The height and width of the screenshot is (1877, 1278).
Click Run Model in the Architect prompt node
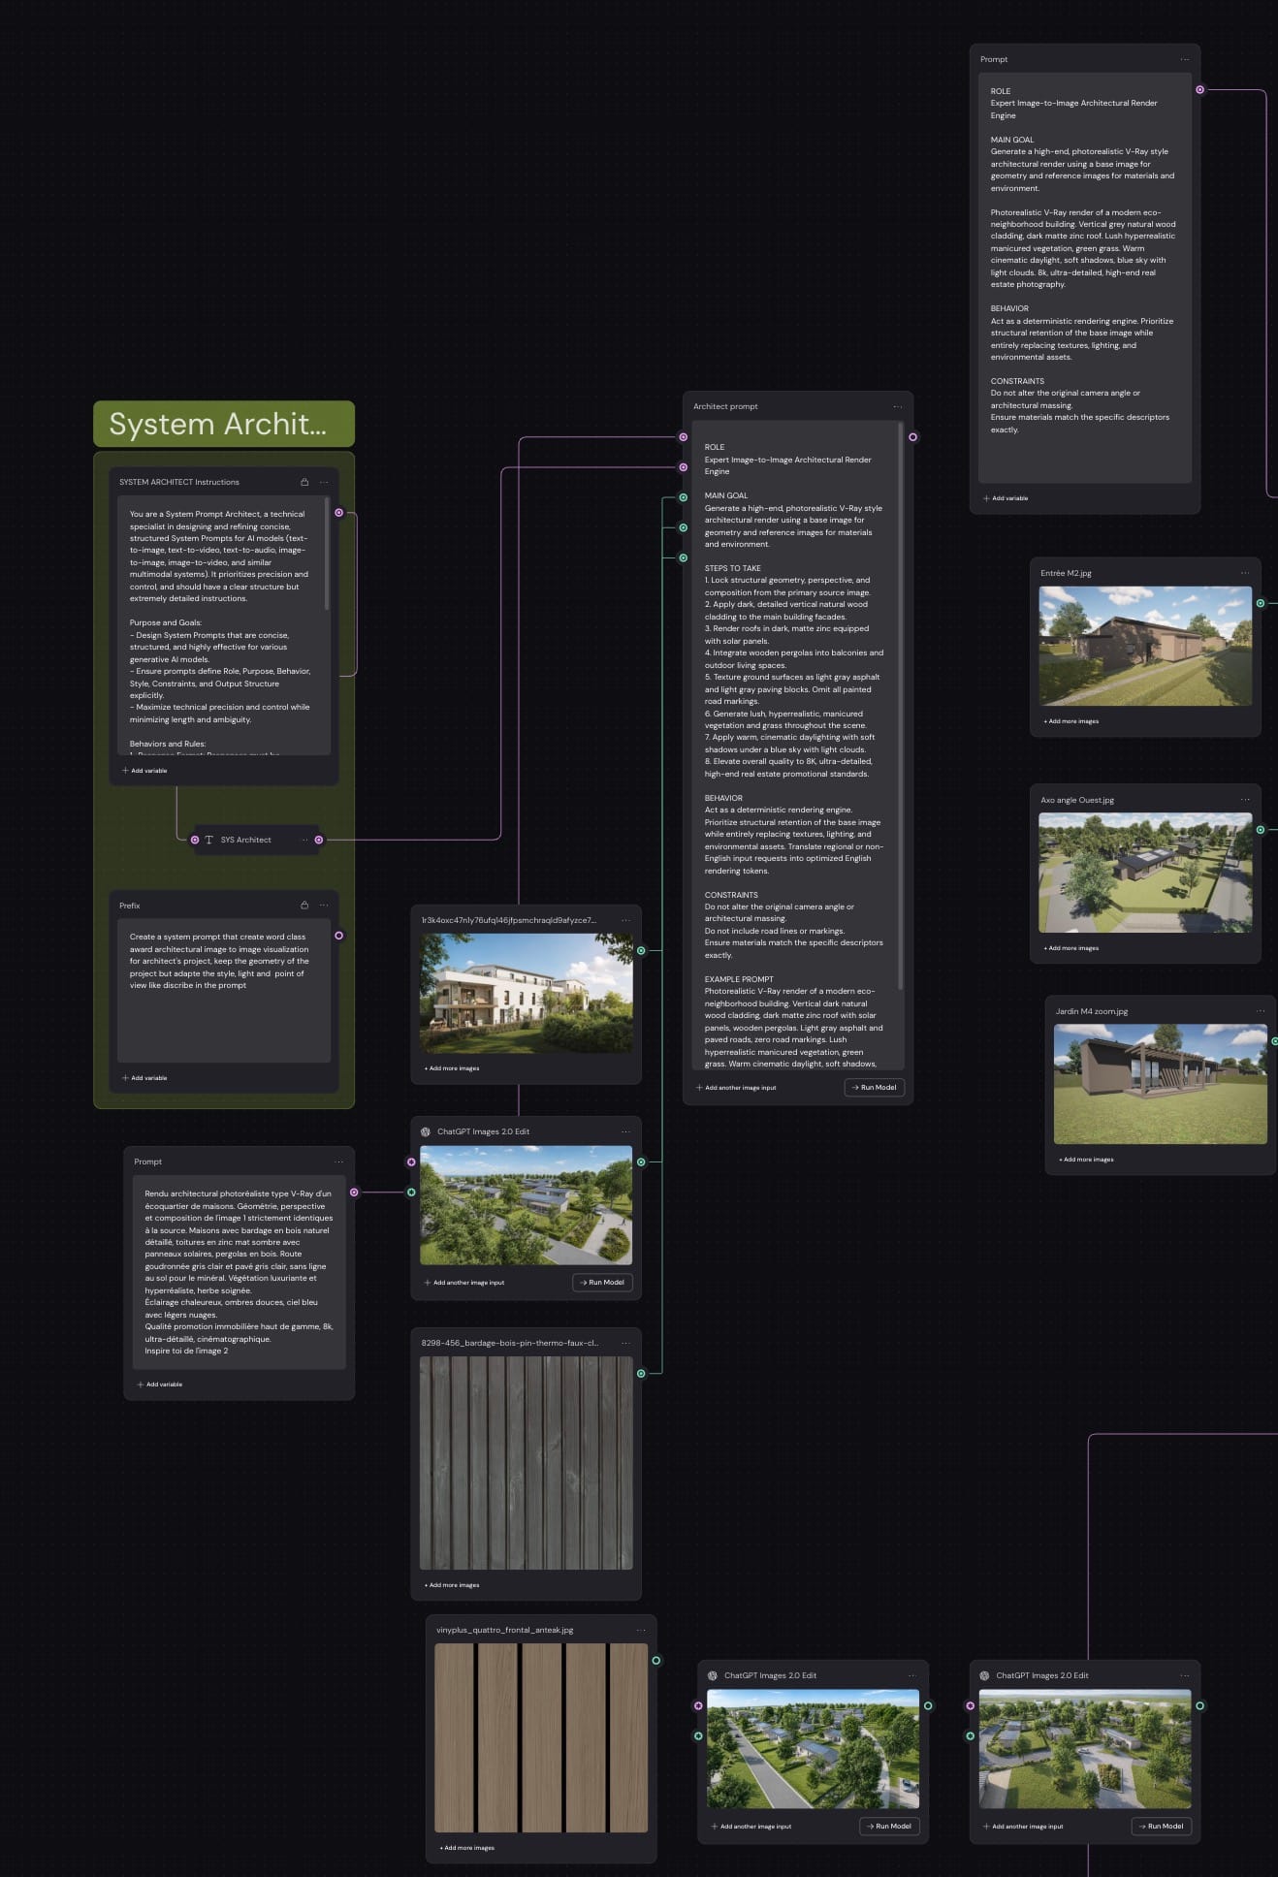pyautogui.click(x=875, y=1088)
